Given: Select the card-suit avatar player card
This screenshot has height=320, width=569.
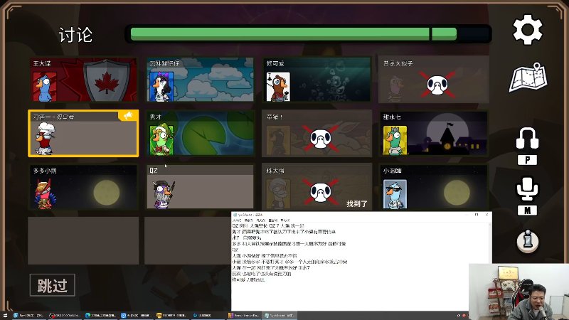Looking at the screenshot, I should (x=317, y=80).
